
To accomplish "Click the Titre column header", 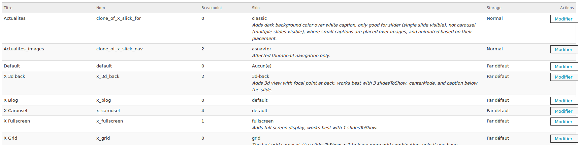I will (x=8, y=8).
